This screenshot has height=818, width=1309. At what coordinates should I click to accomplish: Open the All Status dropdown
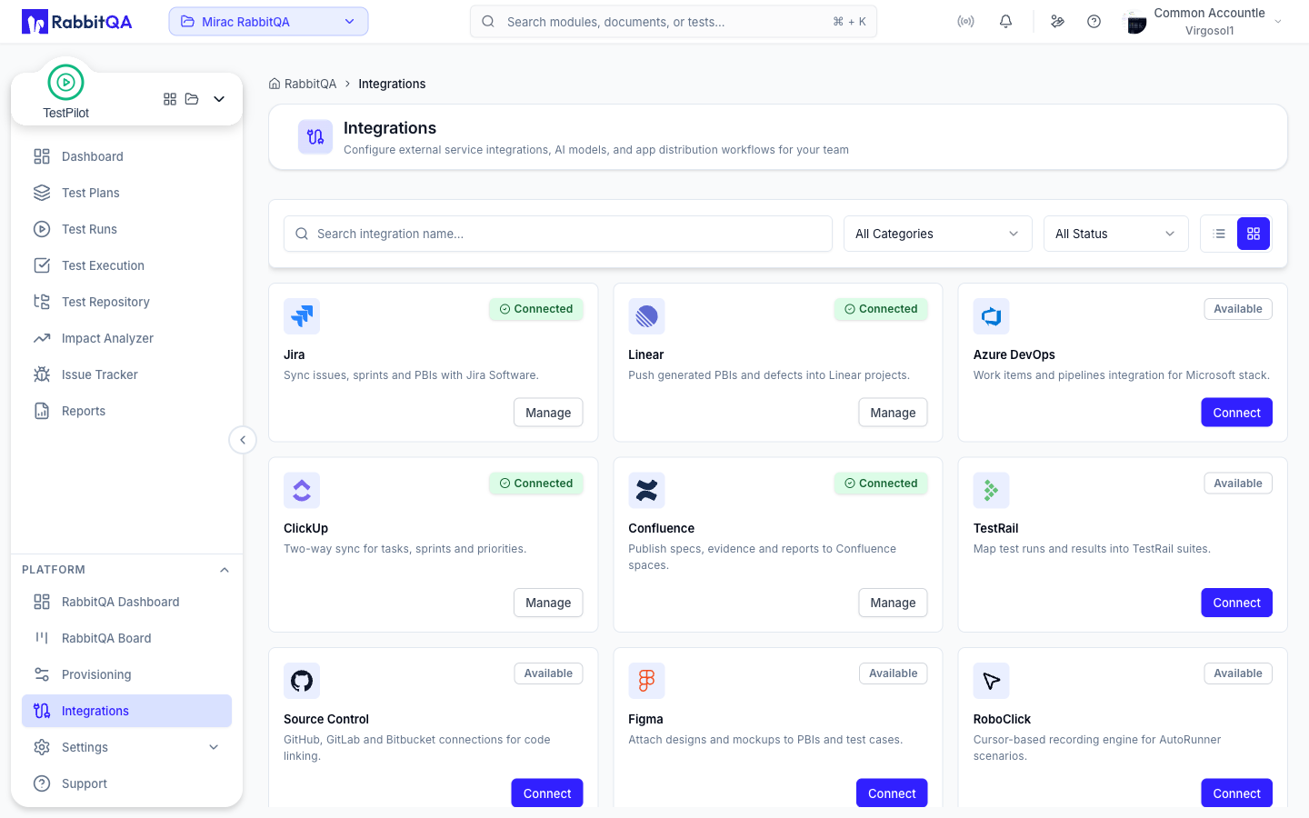[x=1116, y=234]
